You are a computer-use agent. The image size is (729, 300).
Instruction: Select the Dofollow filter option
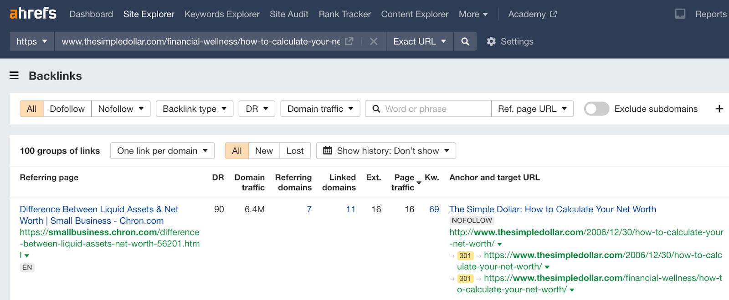click(x=67, y=109)
